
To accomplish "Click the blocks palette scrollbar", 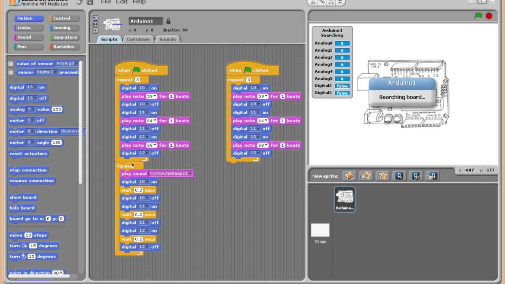I will point(81,122).
